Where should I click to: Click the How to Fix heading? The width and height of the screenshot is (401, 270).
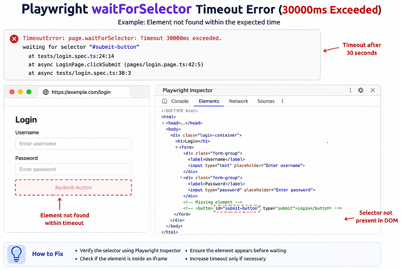[48, 254]
